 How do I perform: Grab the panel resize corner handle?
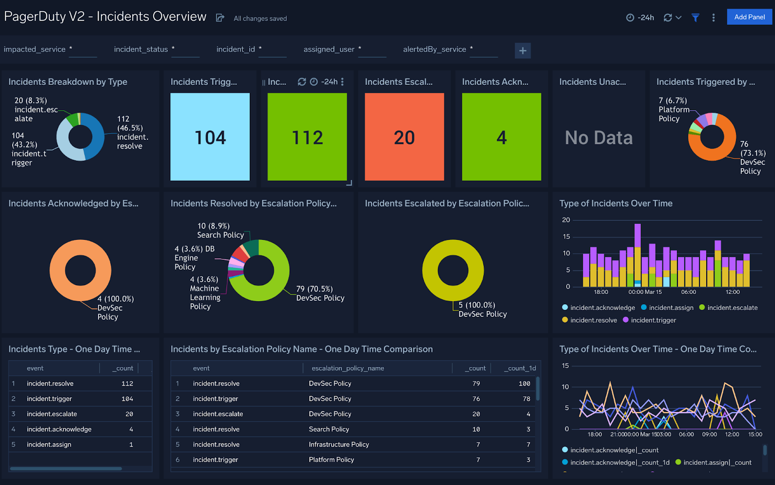click(x=349, y=183)
